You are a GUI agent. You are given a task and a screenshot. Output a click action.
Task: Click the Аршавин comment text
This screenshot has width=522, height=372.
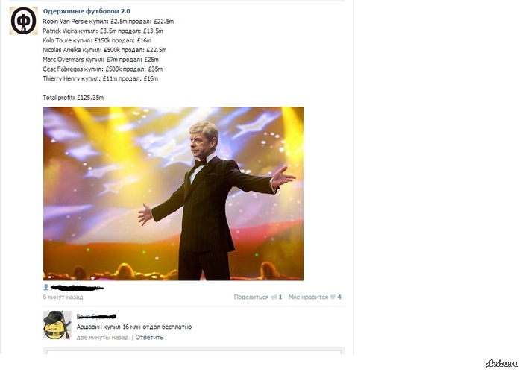click(x=134, y=327)
